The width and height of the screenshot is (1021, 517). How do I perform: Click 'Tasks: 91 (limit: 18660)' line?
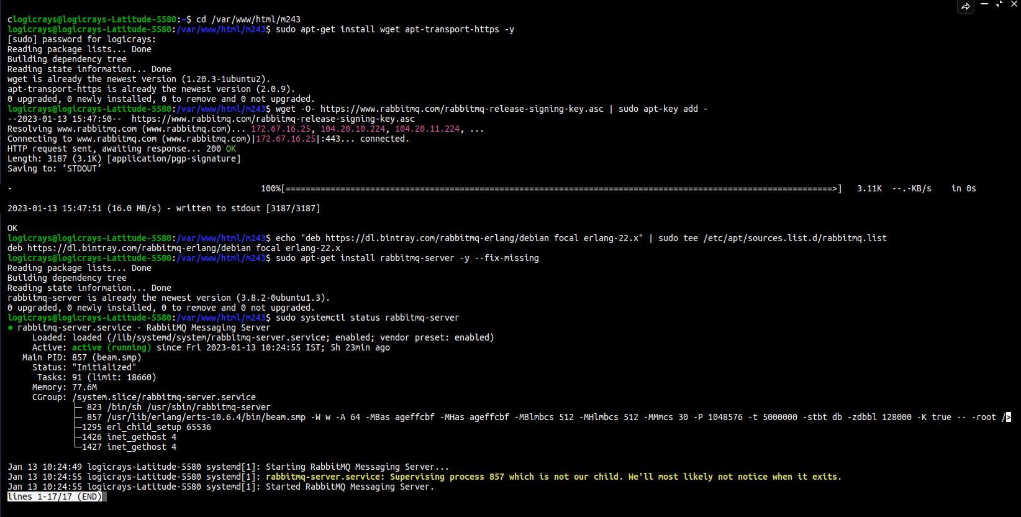[97, 377]
